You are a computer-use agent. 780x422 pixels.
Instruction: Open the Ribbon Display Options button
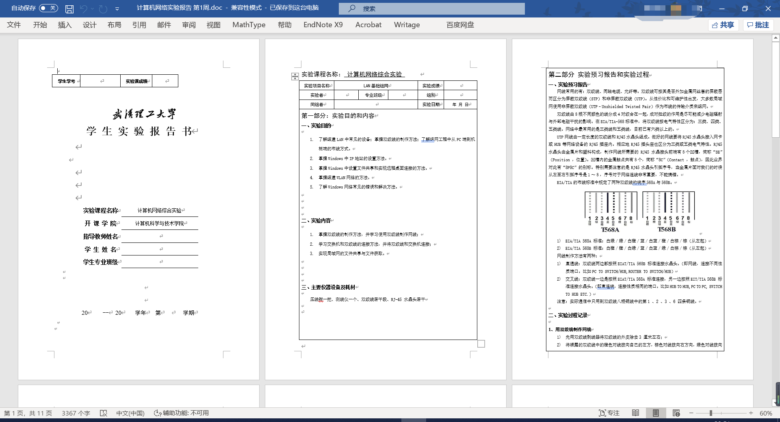point(700,9)
